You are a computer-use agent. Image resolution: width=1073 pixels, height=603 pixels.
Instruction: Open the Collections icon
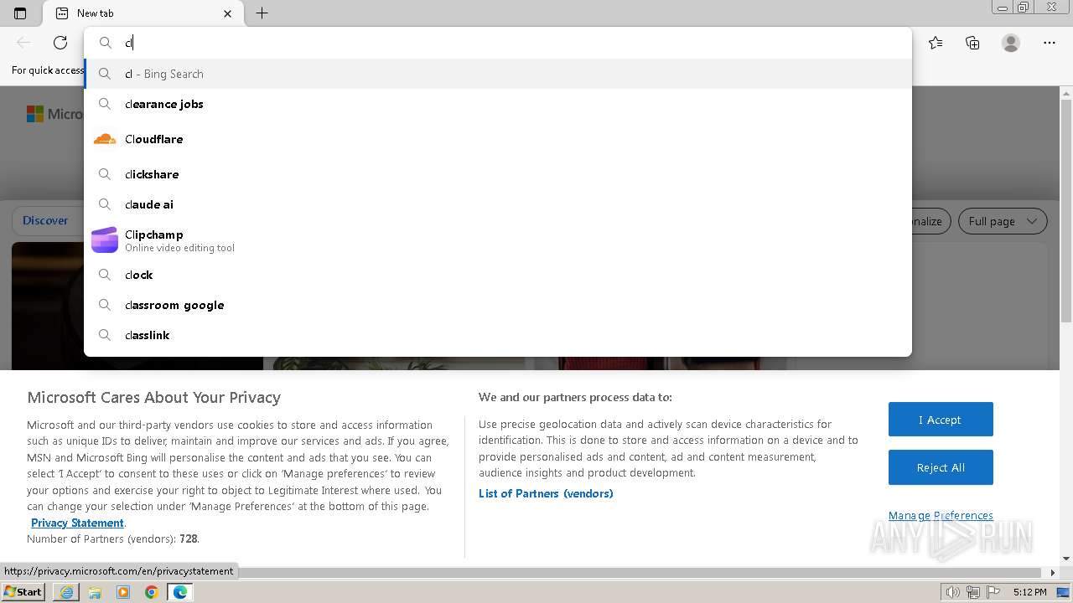972,43
